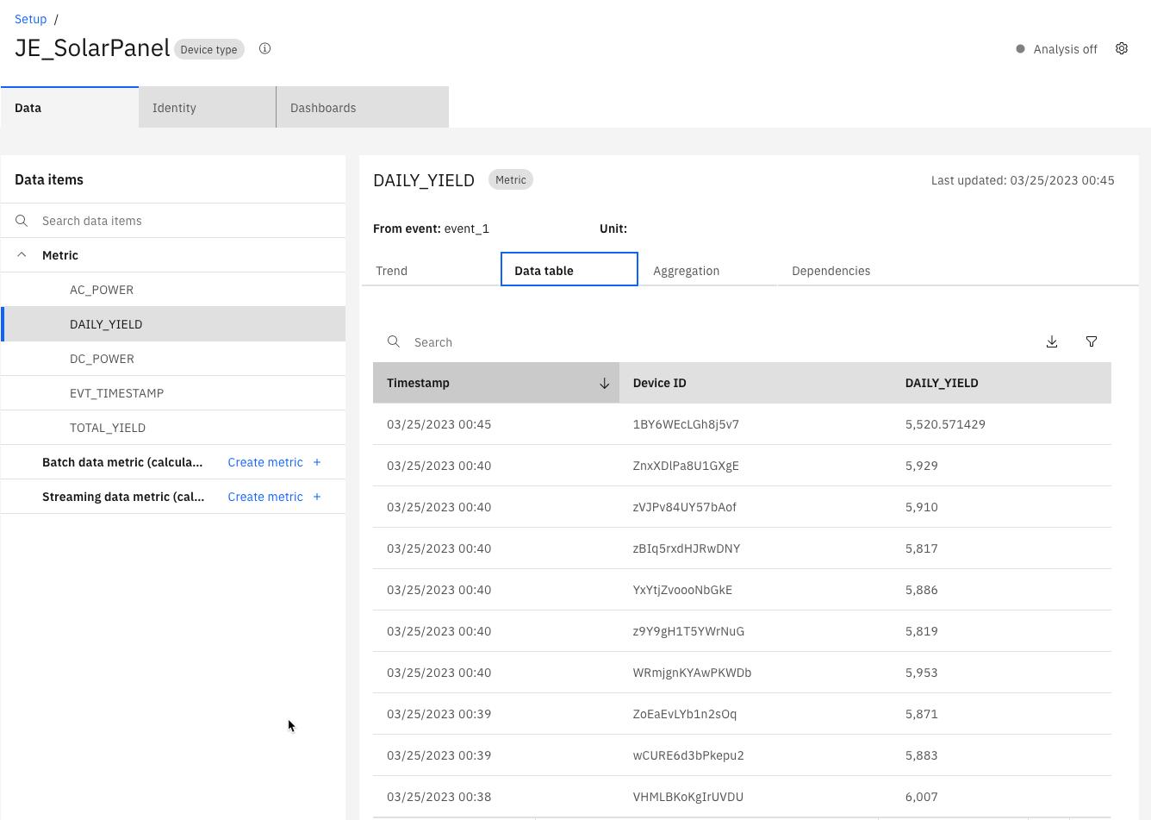This screenshot has width=1151, height=820.
Task: Click the Timestamp column header
Action: tap(496, 383)
